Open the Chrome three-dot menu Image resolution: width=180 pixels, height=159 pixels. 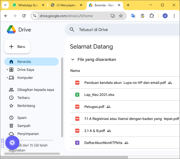pos(174,16)
